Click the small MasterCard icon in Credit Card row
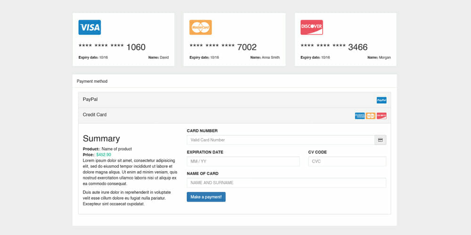 tap(371, 116)
